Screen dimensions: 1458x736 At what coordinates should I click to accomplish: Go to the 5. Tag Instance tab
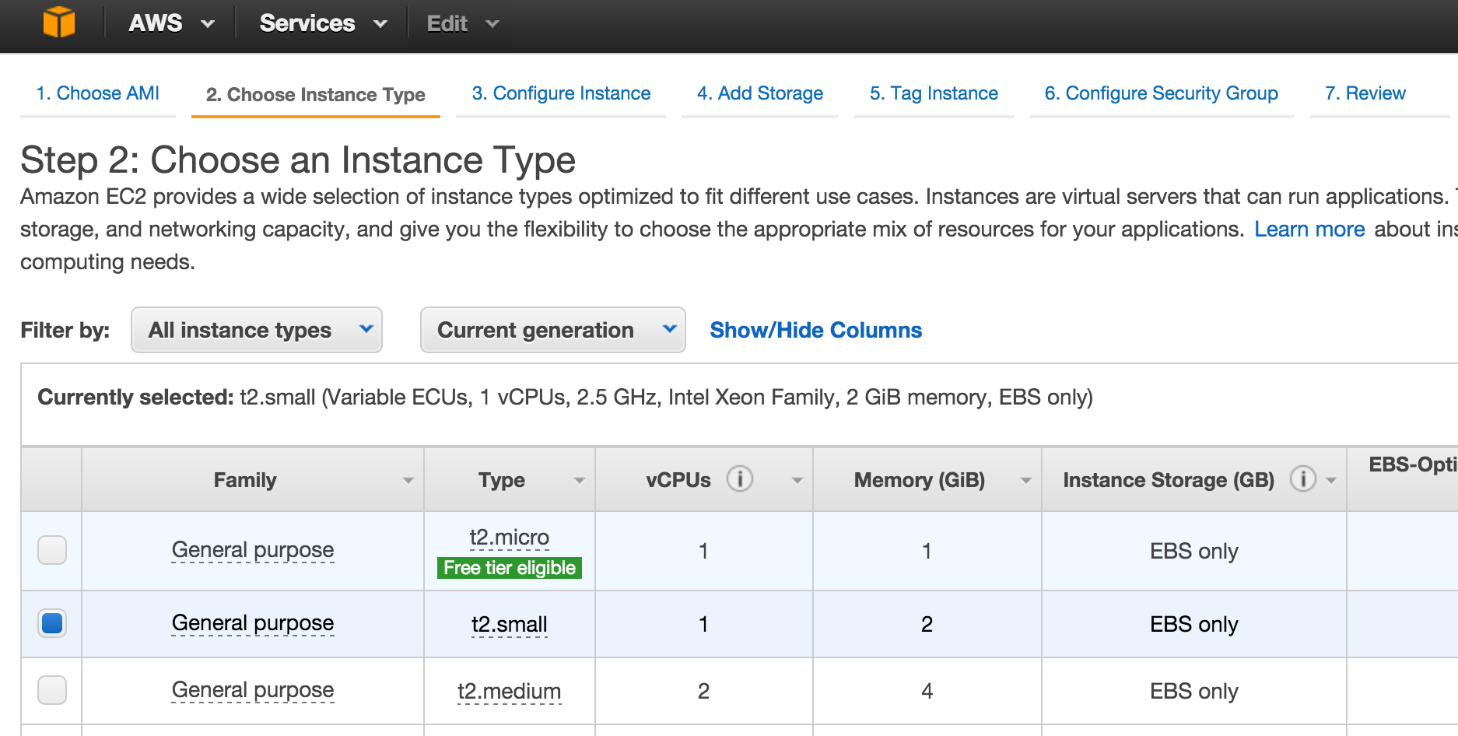click(x=934, y=93)
